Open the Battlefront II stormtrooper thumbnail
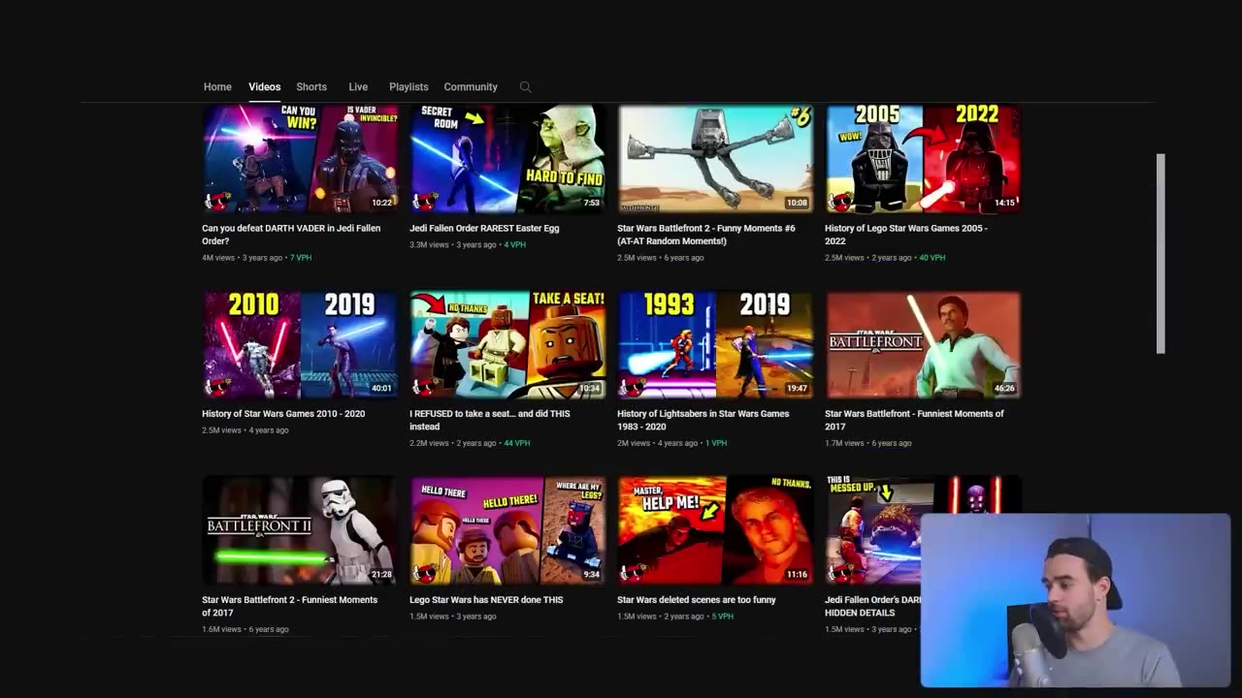 (300, 530)
